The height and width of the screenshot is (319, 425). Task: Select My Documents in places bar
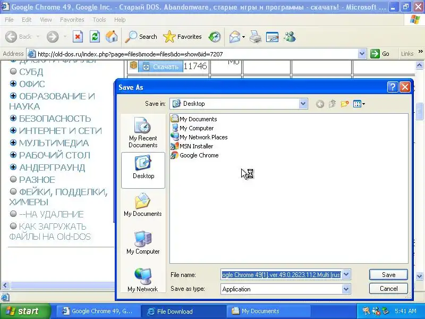[x=143, y=205]
